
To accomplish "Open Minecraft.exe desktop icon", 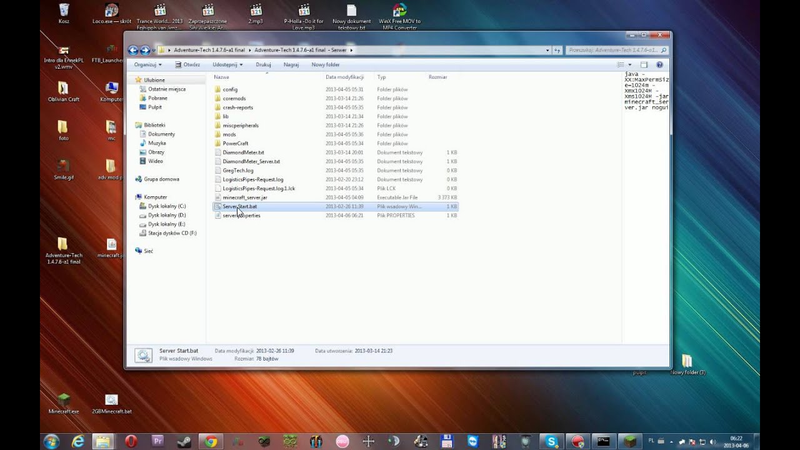I will click(x=64, y=404).
